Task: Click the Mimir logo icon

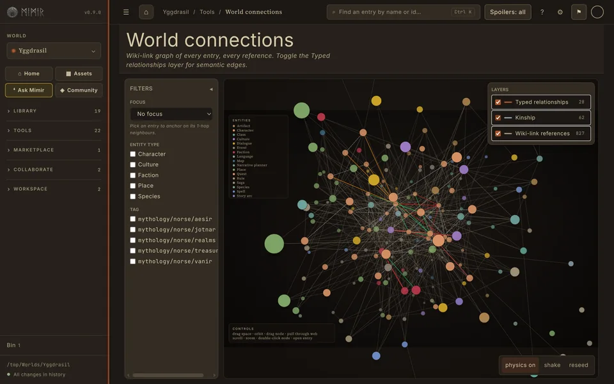Action: 12,12
